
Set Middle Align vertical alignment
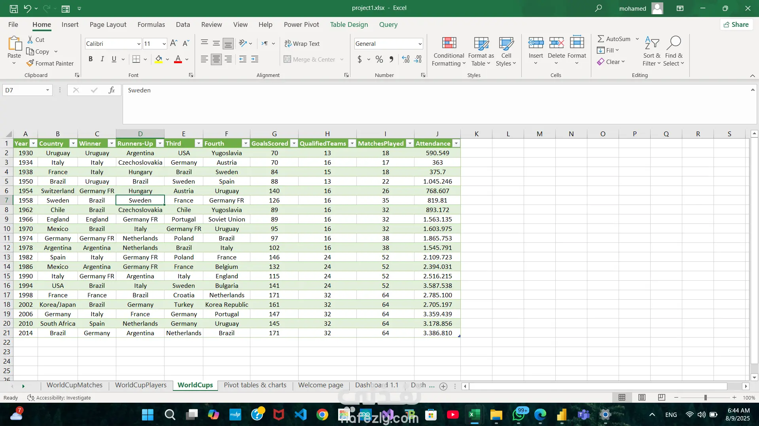pyautogui.click(x=216, y=43)
